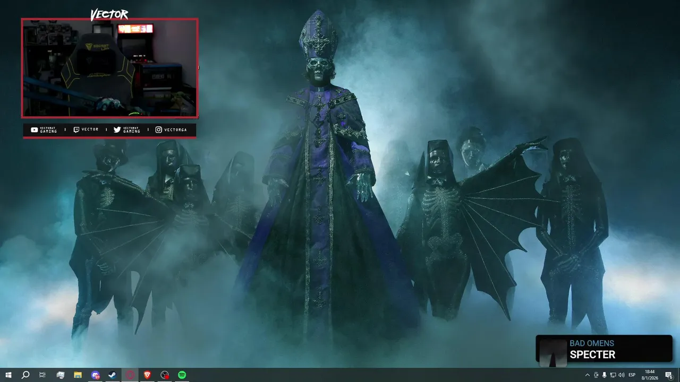Open Task View on the taskbar
680x382 pixels.
42,375
